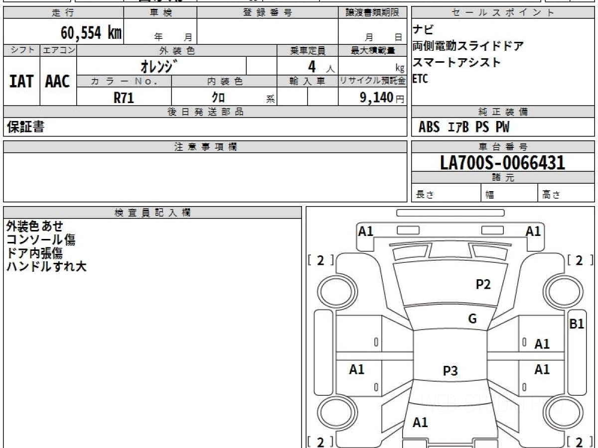
Task: Click the 譲渡書類期限 header
Action: (372, 13)
